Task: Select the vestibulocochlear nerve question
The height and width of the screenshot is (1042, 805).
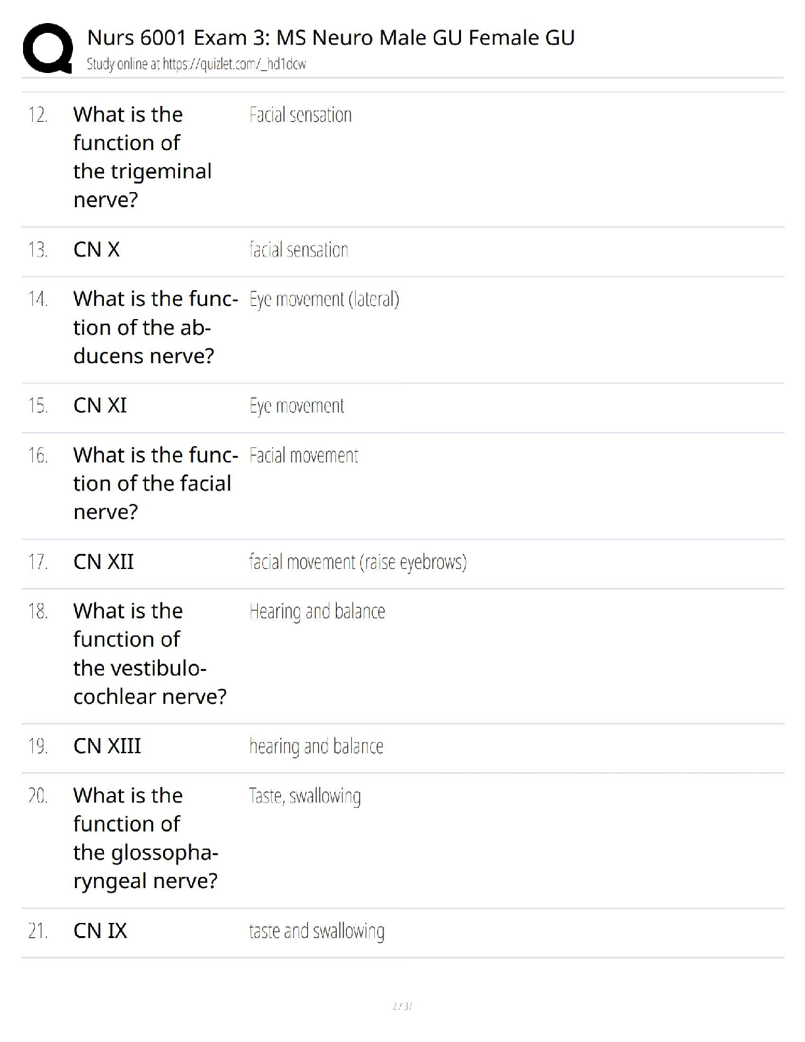Action: (150, 653)
